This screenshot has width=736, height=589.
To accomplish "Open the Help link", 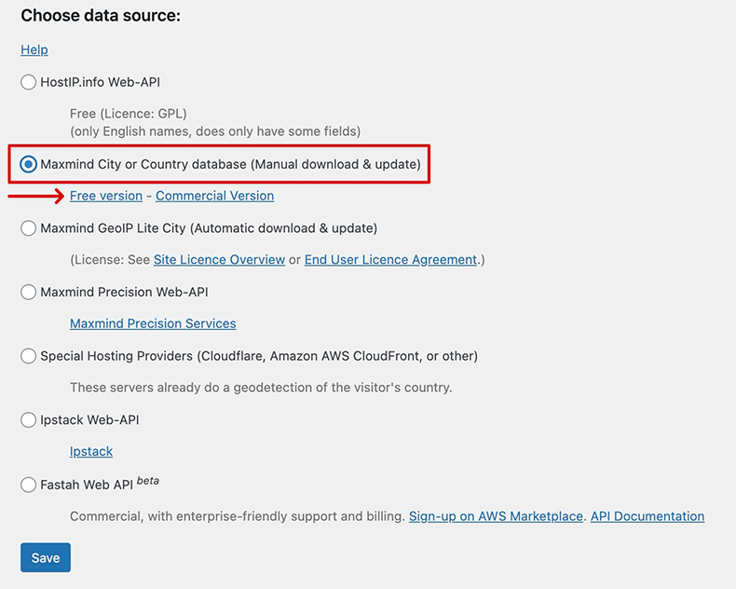I will 34,49.
